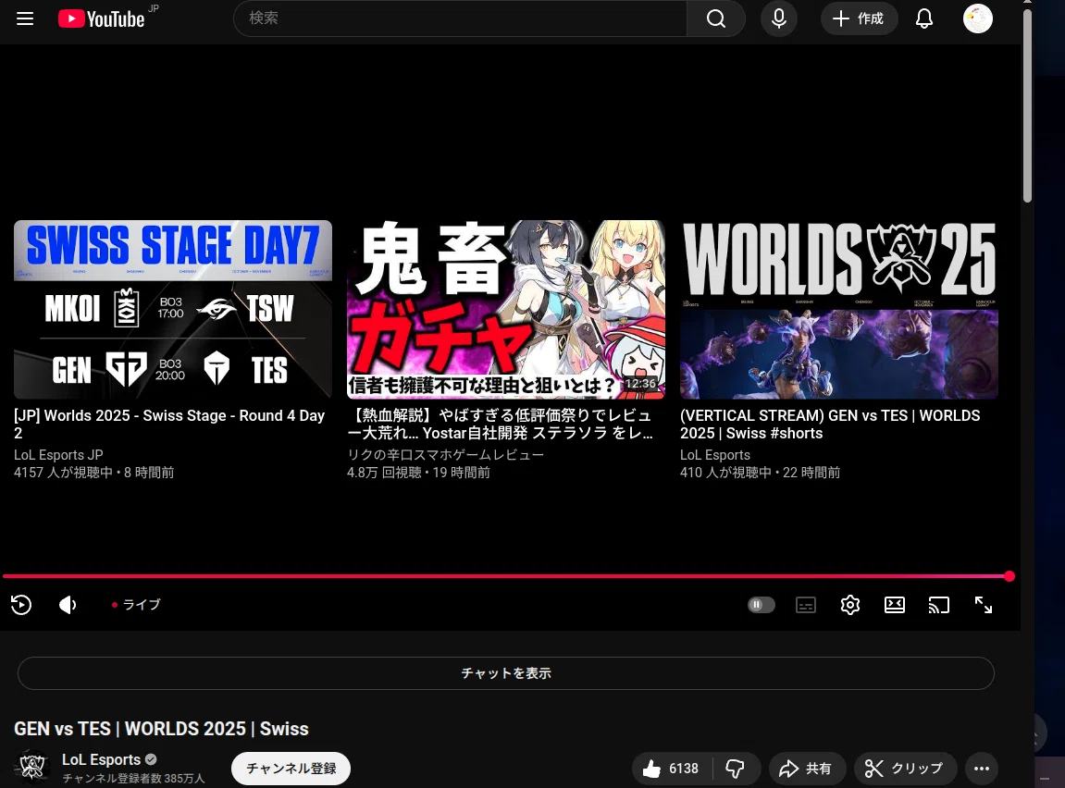Open the 作成 create button
This screenshot has width=1065, height=788.
pos(859,18)
